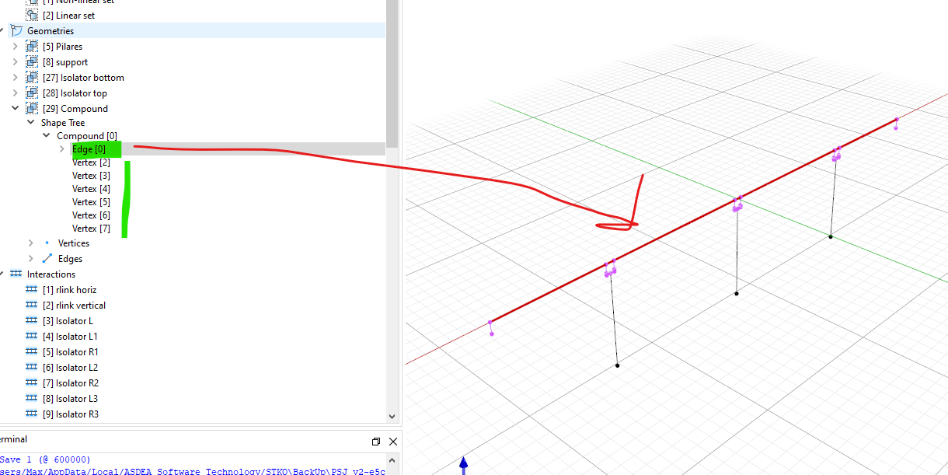948x475 pixels.
Task: Click the Interactions group icon
Action: pyautogui.click(x=16, y=274)
